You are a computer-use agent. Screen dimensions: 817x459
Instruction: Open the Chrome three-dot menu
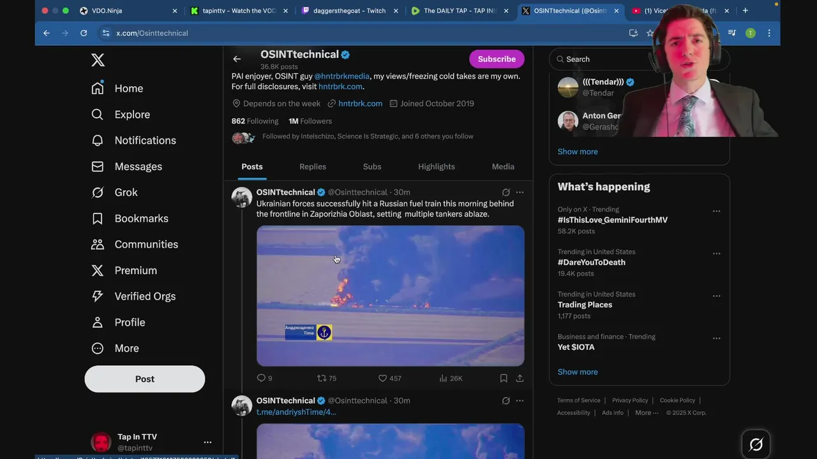[x=769, y=33]
